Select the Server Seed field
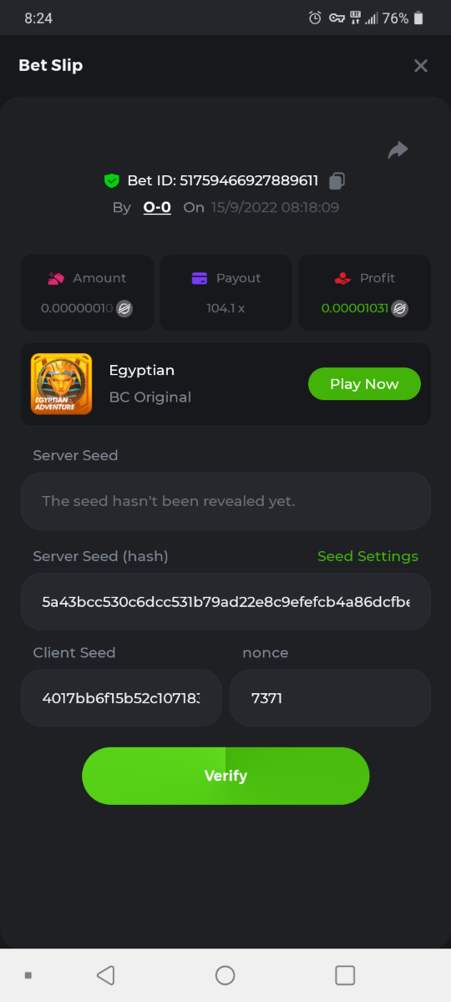Screen dimensions: 451x1002 point(225,501)
